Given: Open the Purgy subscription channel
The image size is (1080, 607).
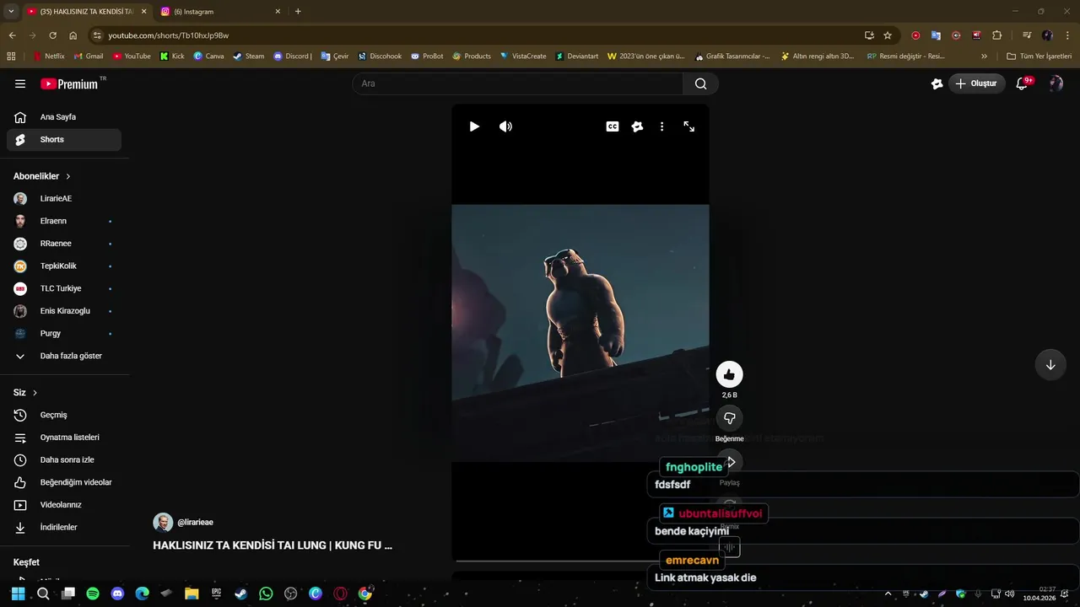Looking at the screenshot, I should tap(64, 334).
